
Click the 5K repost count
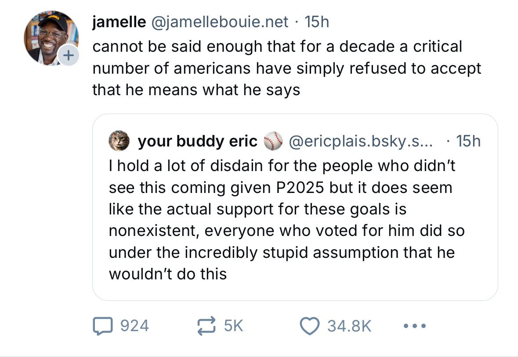[233, 326]
